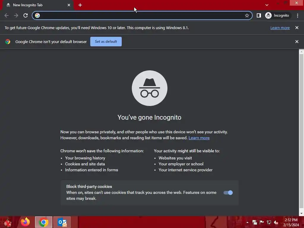
Task: Dismiss the Windows update notice bar
Action: click(297, 28)
